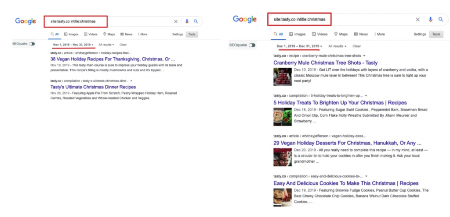Open All results dropdown in right screenshot

click(x=337, y=46)
